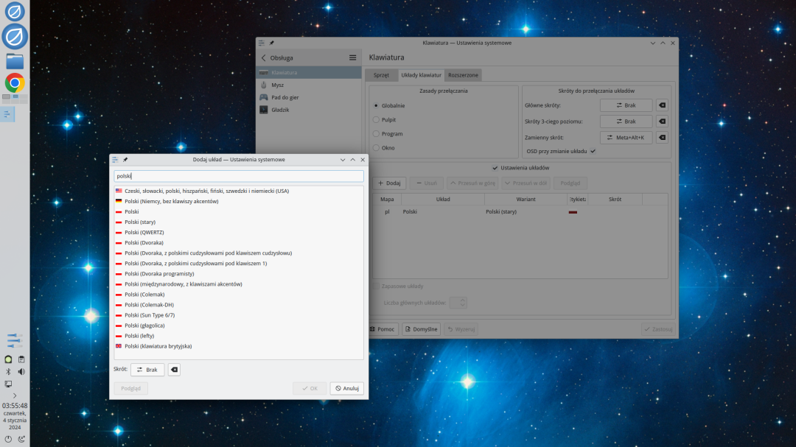Set shortcut using Brak button in dialog

[x=147, y=370]
